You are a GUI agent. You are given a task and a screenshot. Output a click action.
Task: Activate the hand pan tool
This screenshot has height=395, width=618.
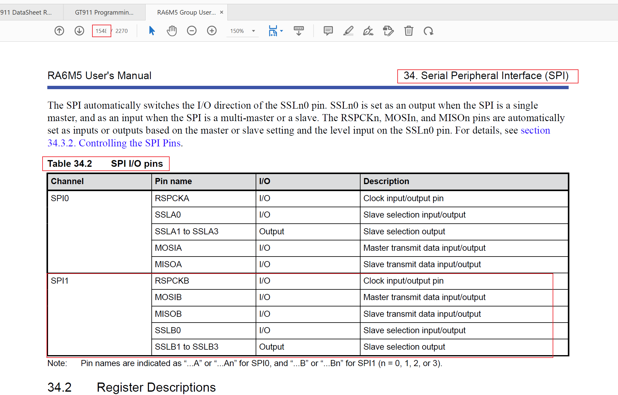(172, 31)
